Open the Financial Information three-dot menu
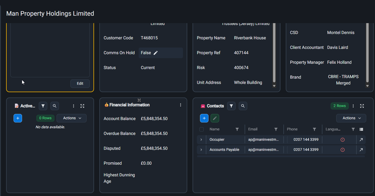The width and height of the screenshot is (375, 196). pyautogui.click(x=181, y=105)
